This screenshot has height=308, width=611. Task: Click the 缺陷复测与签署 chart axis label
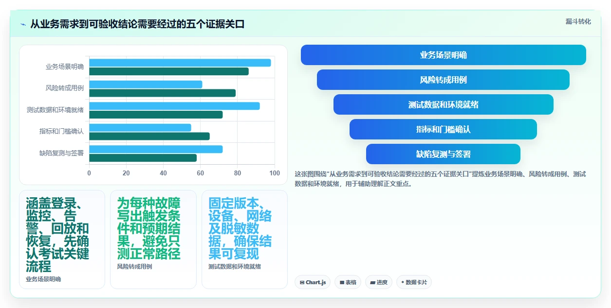(61, 153)
